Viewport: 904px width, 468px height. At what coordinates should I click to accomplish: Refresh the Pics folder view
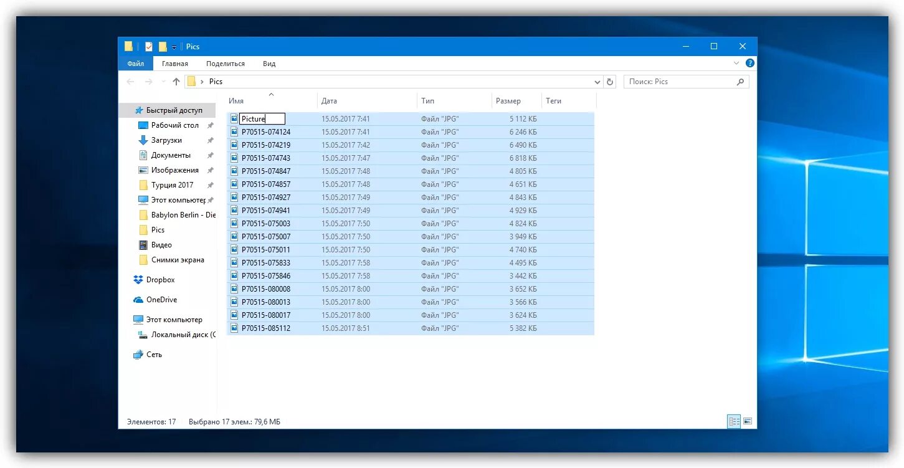[x=610, y=82]
